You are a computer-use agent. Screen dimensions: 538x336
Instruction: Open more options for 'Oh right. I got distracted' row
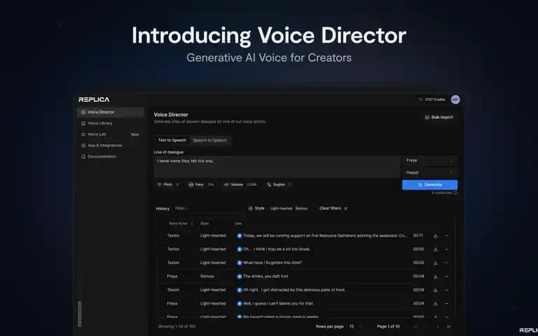click(446, 290)
